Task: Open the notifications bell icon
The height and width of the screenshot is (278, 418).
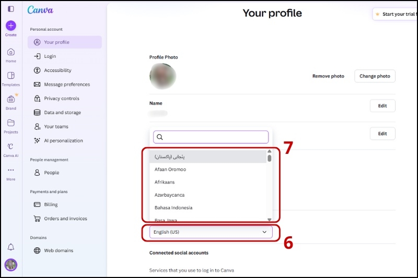Action: coord(10,247)
